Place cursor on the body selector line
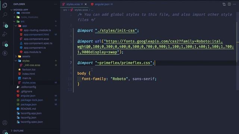Screen dimensions: 239x134 [x=84, y=73]
